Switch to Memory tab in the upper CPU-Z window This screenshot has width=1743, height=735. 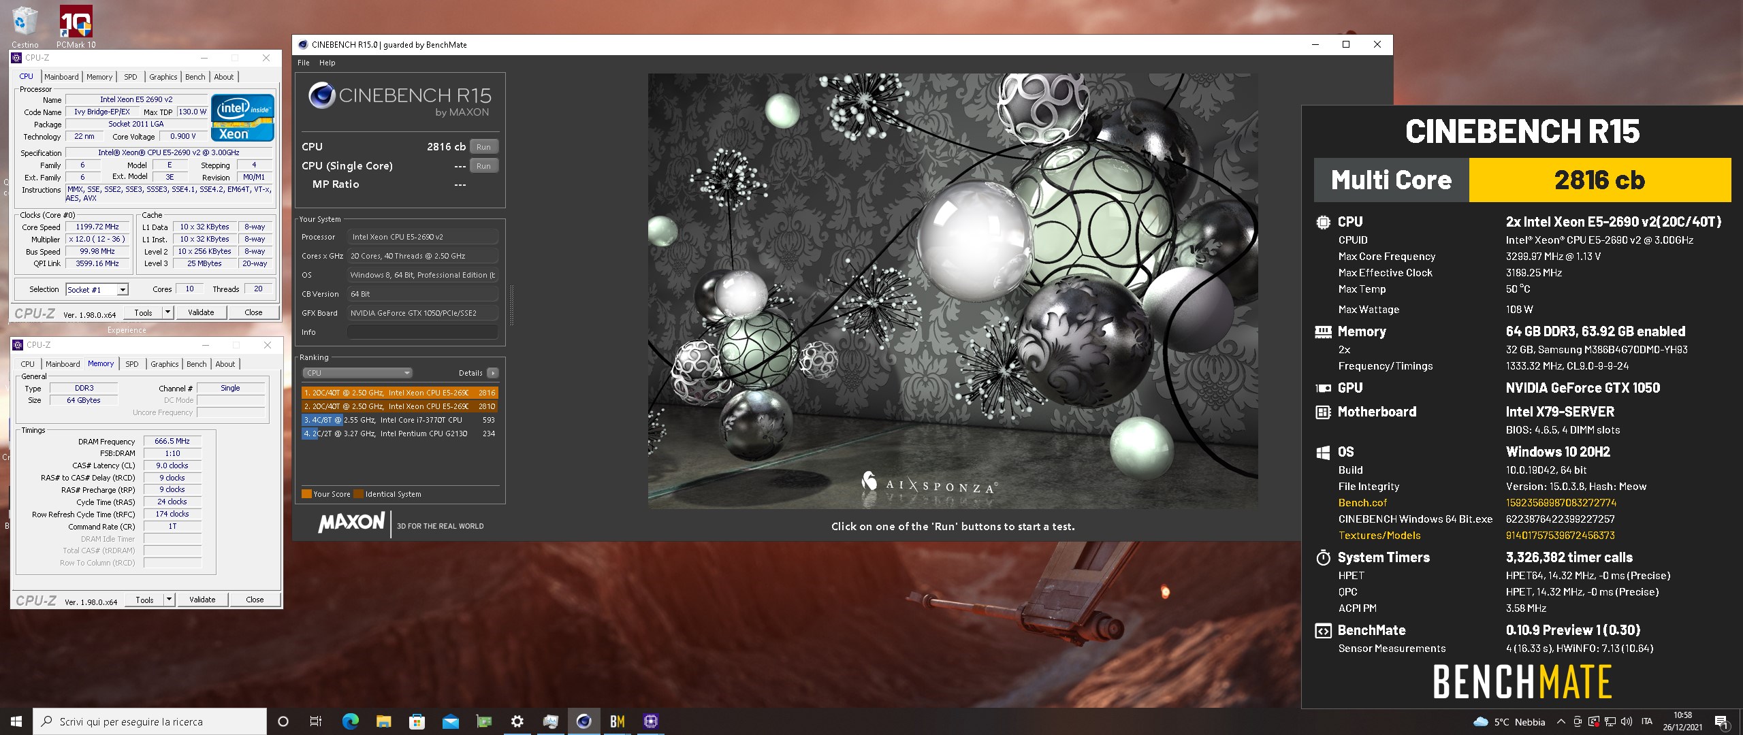[x=99, y=77]
